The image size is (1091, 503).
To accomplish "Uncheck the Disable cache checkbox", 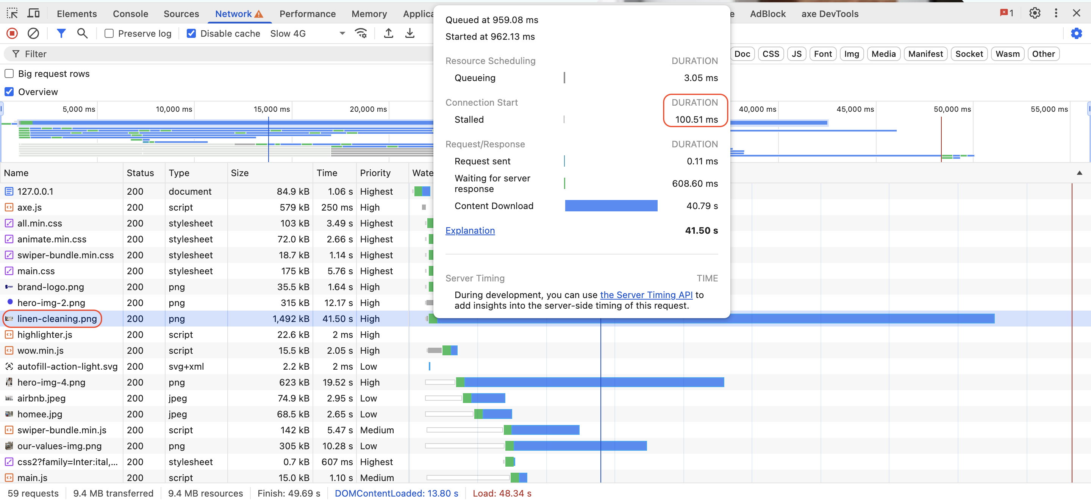I will point(191,33).
